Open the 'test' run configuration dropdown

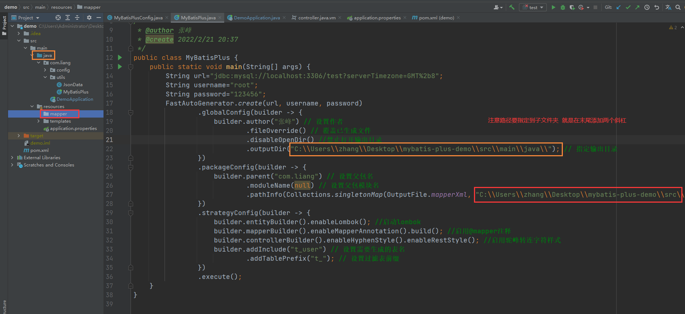tap(533, 7)
